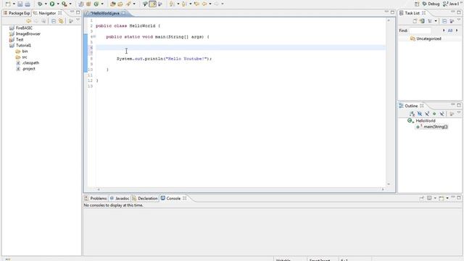The image size is (464, 261).
Task: Click Collapse All in Task List toolbar
Action: point(444,21)
